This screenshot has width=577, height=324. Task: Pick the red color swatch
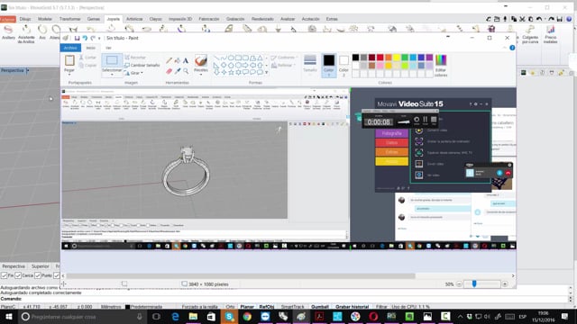(x=380, y=58)
